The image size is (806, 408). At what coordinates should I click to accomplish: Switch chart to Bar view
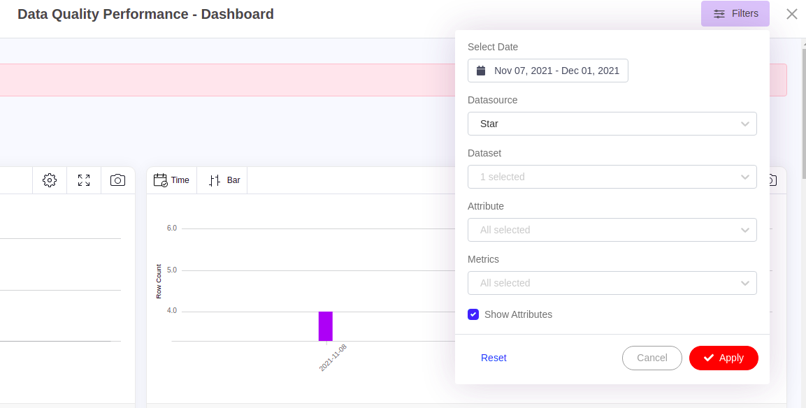tap(224, 180)
